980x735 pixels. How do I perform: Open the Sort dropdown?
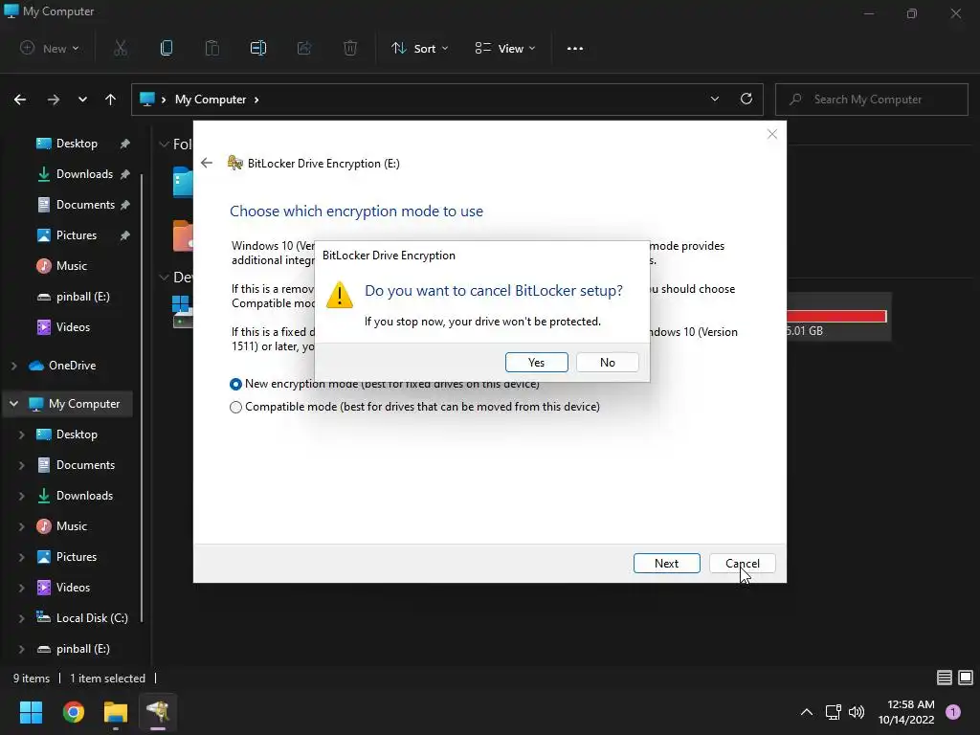click(x=419, y=48)
